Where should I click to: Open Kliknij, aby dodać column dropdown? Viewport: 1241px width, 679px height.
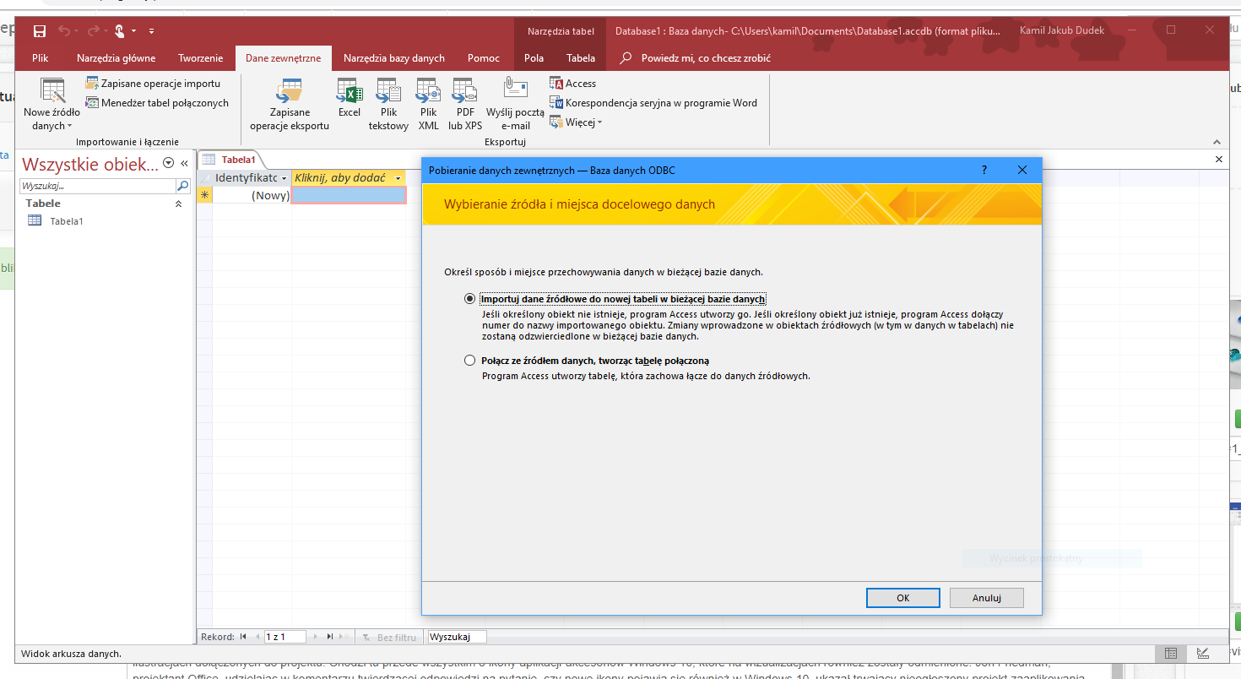click(x=398, y=178)
